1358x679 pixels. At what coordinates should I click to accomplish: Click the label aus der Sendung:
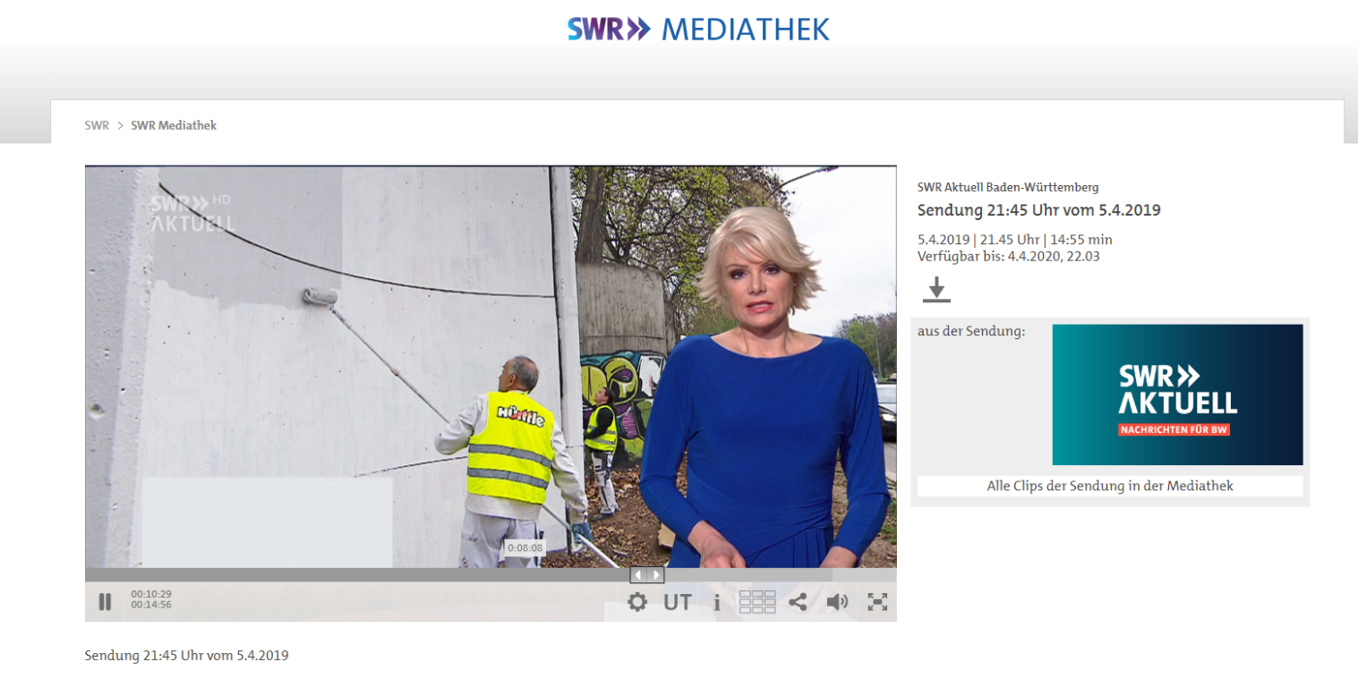tap(971, 332)
